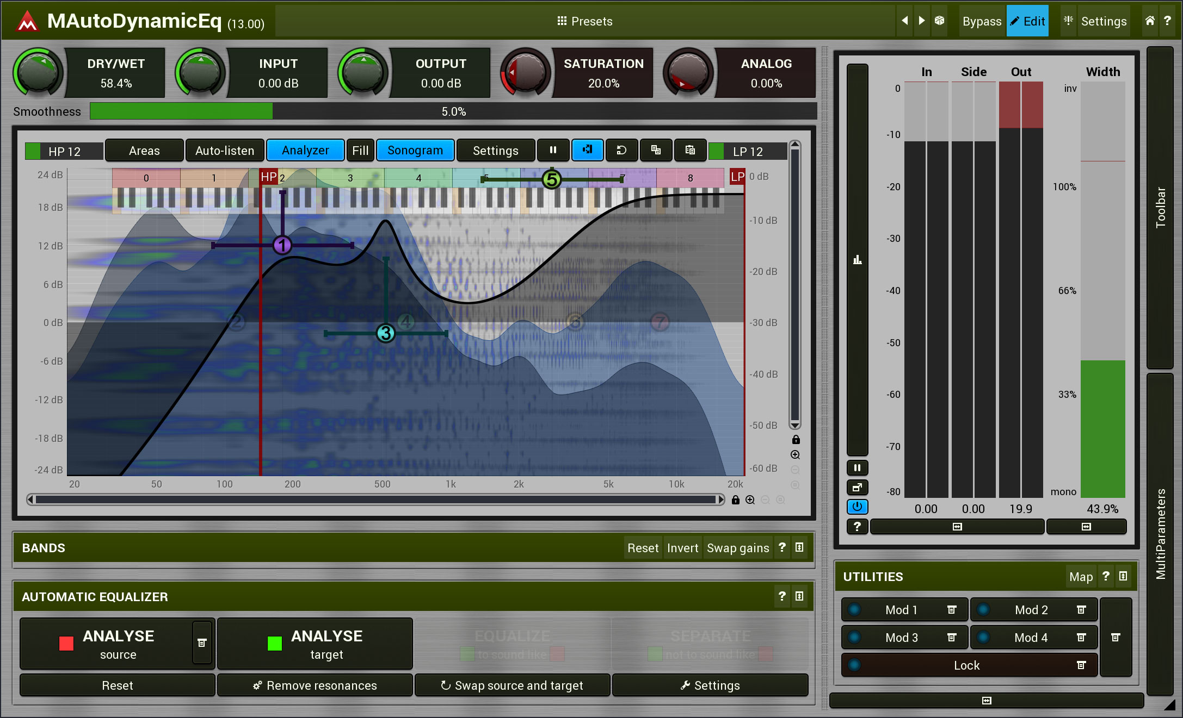Viewport: 1183px width, 718px height.
Task: Click the paste icon in the EQ toolbar
Action: (x=690, y=151)
